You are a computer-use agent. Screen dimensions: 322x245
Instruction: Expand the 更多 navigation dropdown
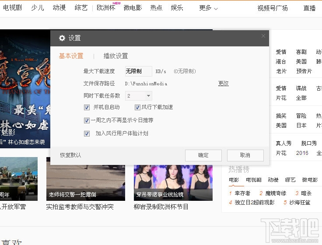click(208, 8)
